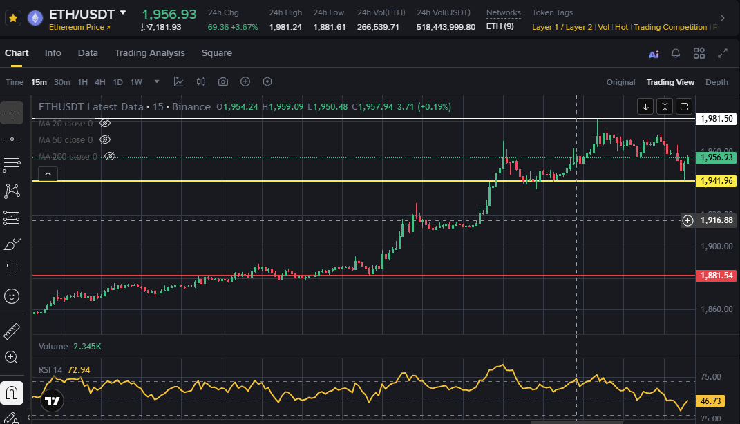Select the zoom in tool

(12, 358)
